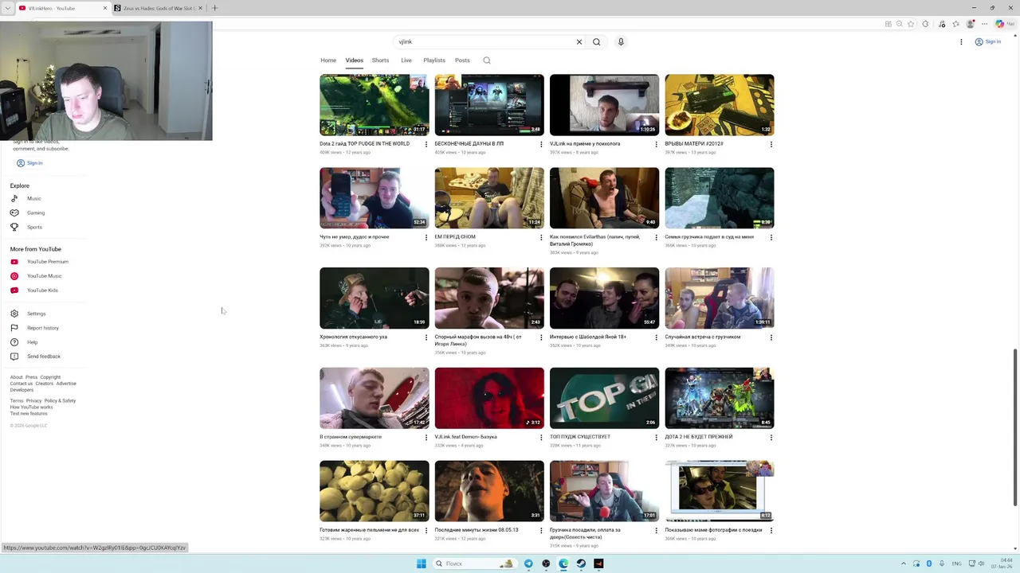Click the page vertical scrollbar thumb
This screenshot has height=573, width=1020.
pyautogui.click(x=1014, y=427)
